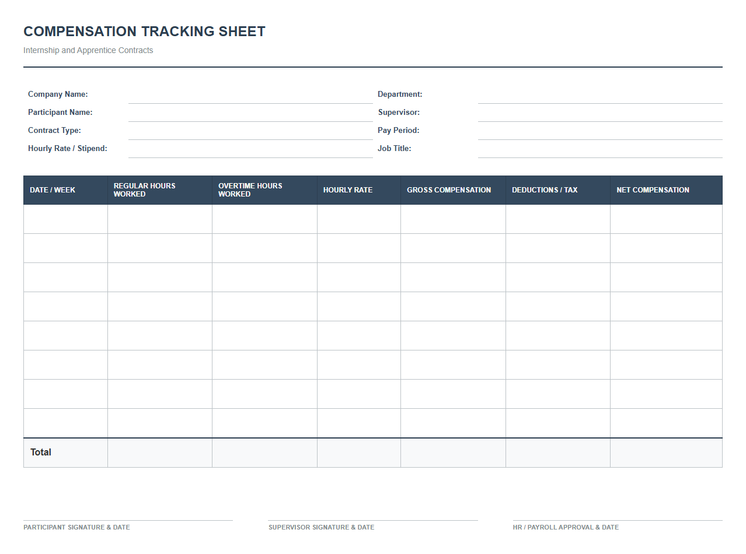Click the HR / Payroll Approval & Date line
This screenshot has width=746, height=554.
click(618, 520)
